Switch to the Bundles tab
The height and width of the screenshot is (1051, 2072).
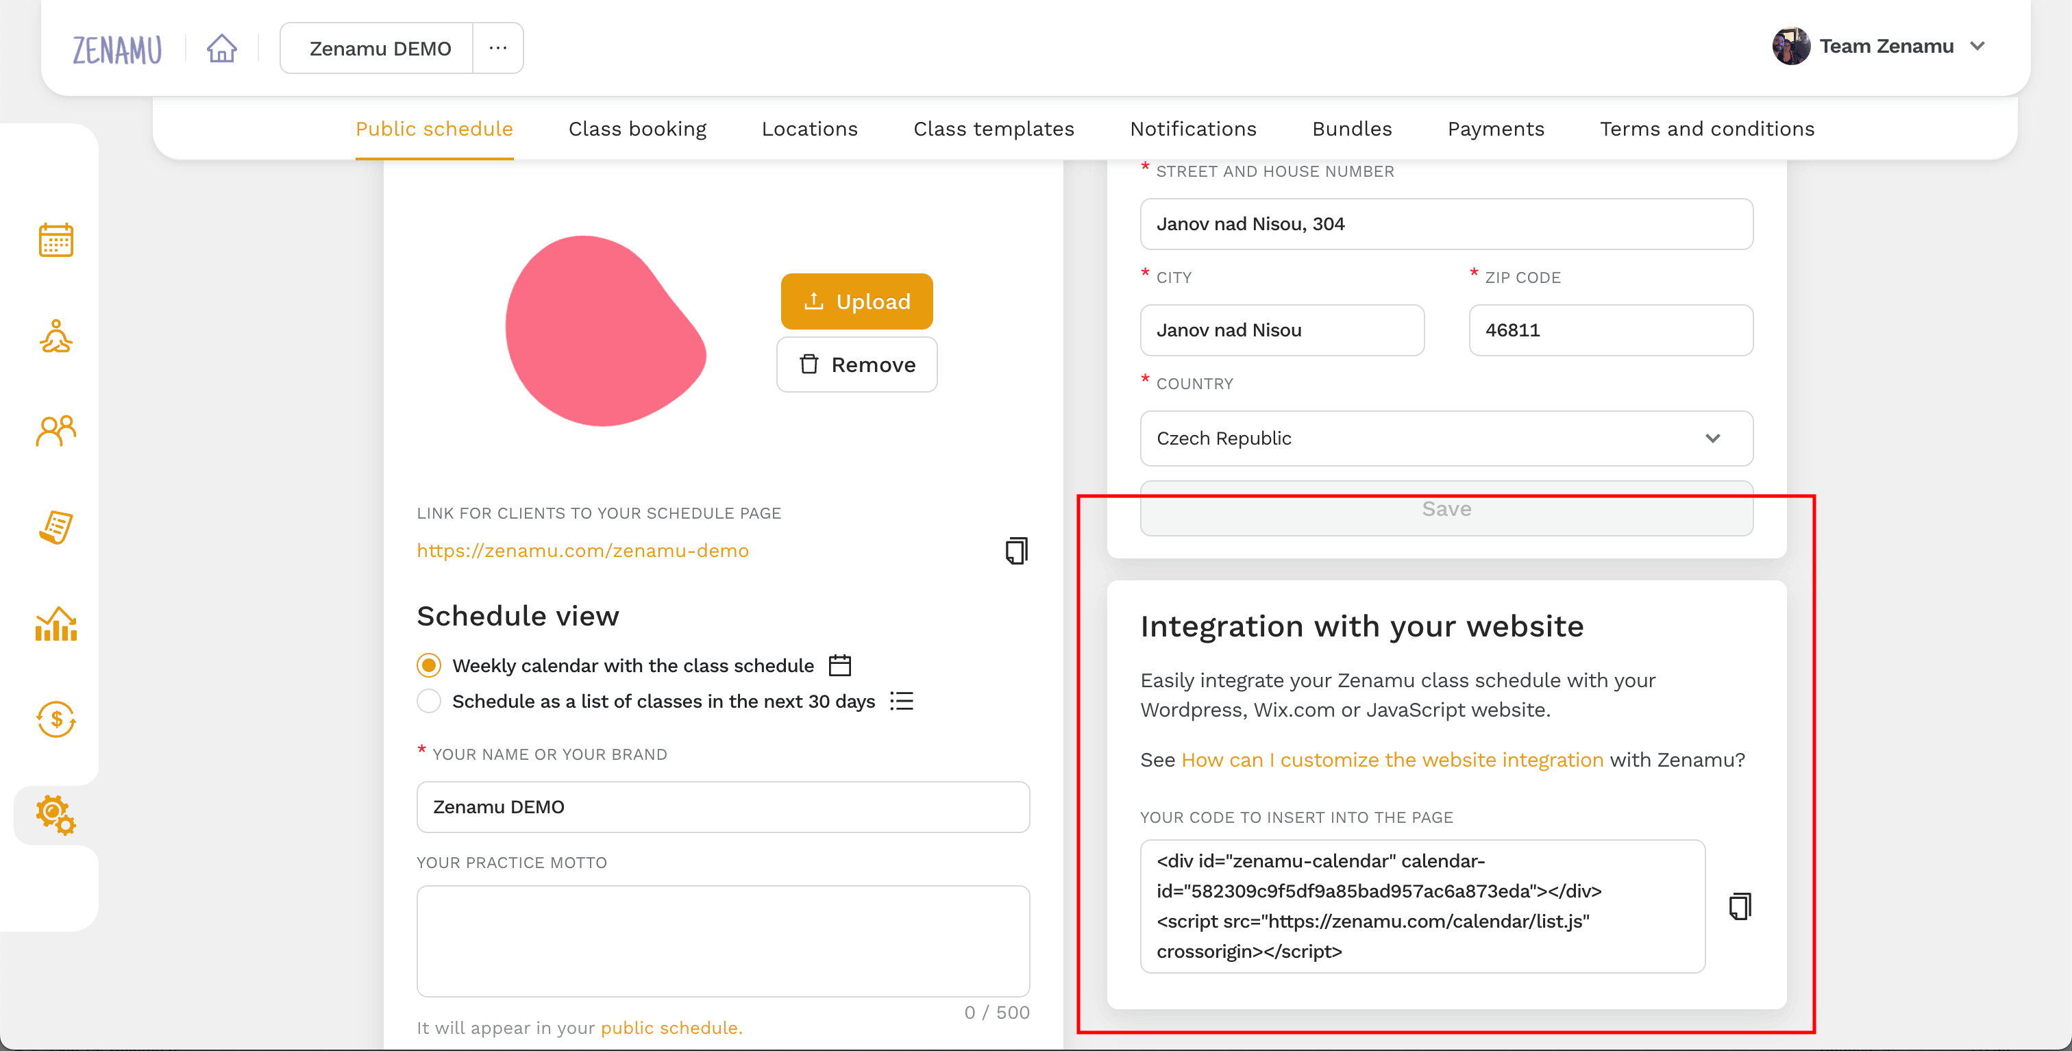(x=1351, y=129)
